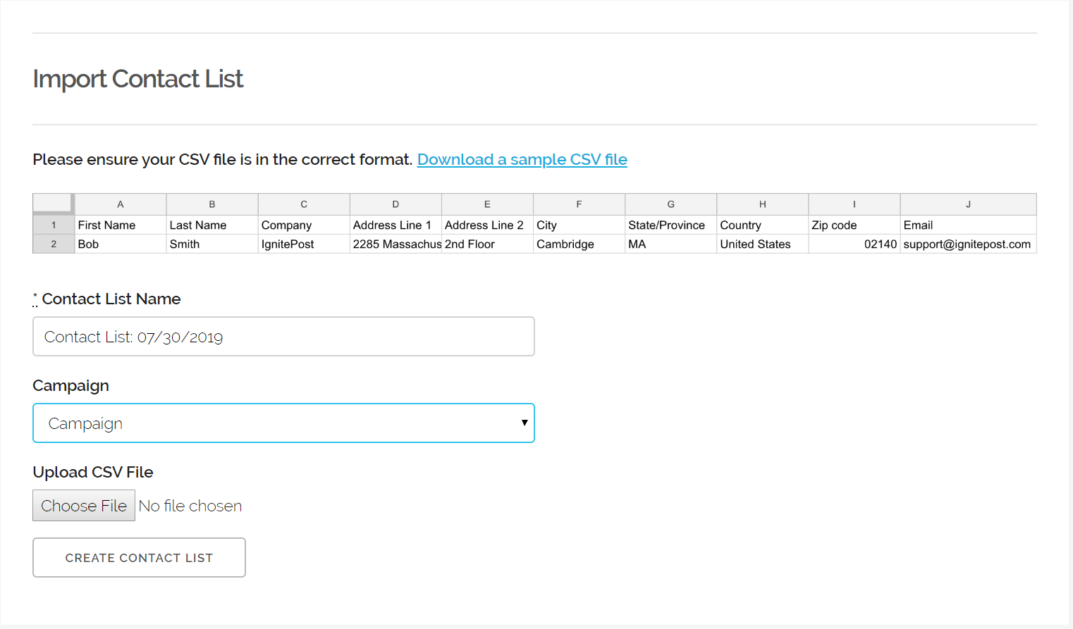The image size is (1073, 629).
Task: Focus the Contact List Name input field
Action: [x=283, y=337]
